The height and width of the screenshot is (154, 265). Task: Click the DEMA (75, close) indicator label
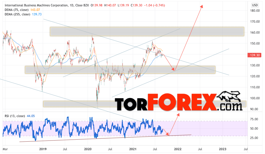coord(16,10)
